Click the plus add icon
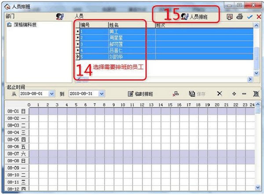 click(234, 94)
